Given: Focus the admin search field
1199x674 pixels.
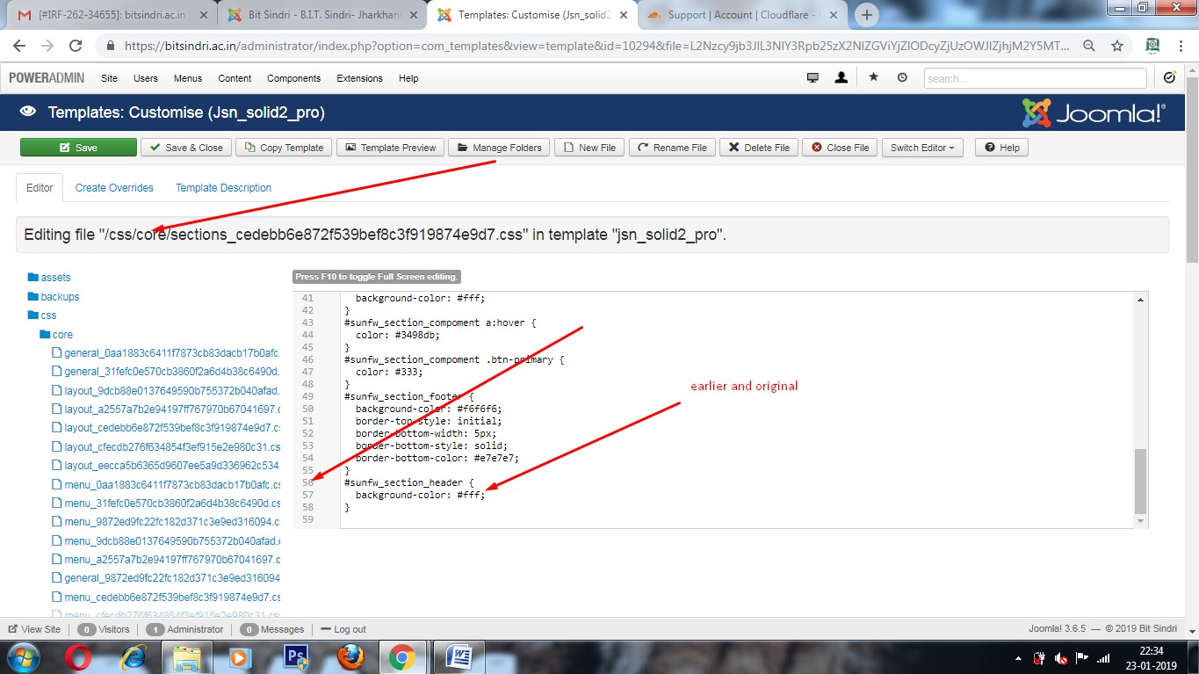Looking at the screenshot, I should [1035, 78].
